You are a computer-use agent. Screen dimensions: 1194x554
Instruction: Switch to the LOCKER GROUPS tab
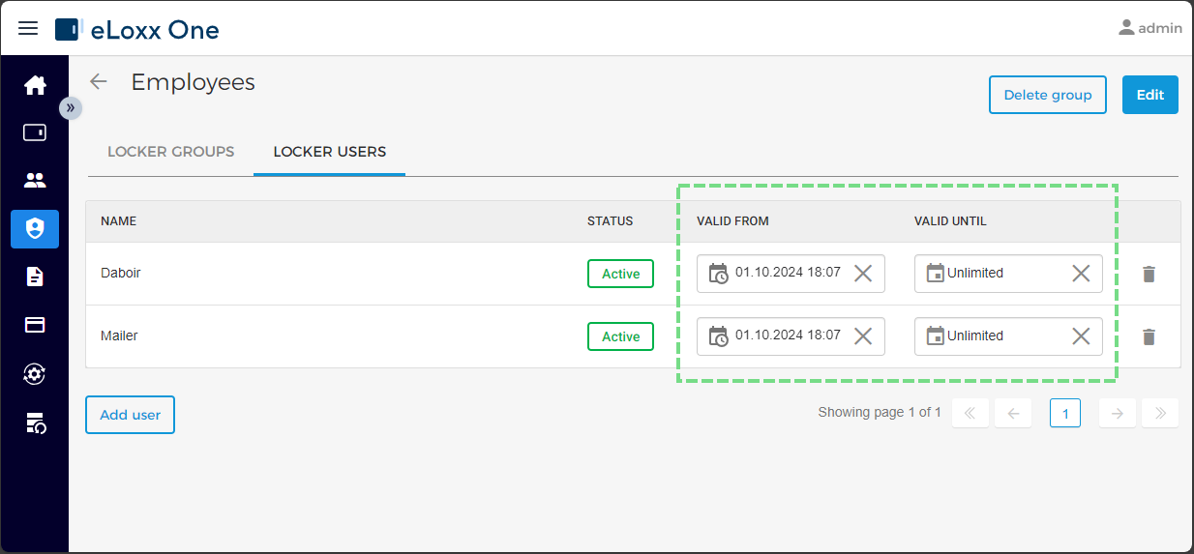[x=170, y=152]
